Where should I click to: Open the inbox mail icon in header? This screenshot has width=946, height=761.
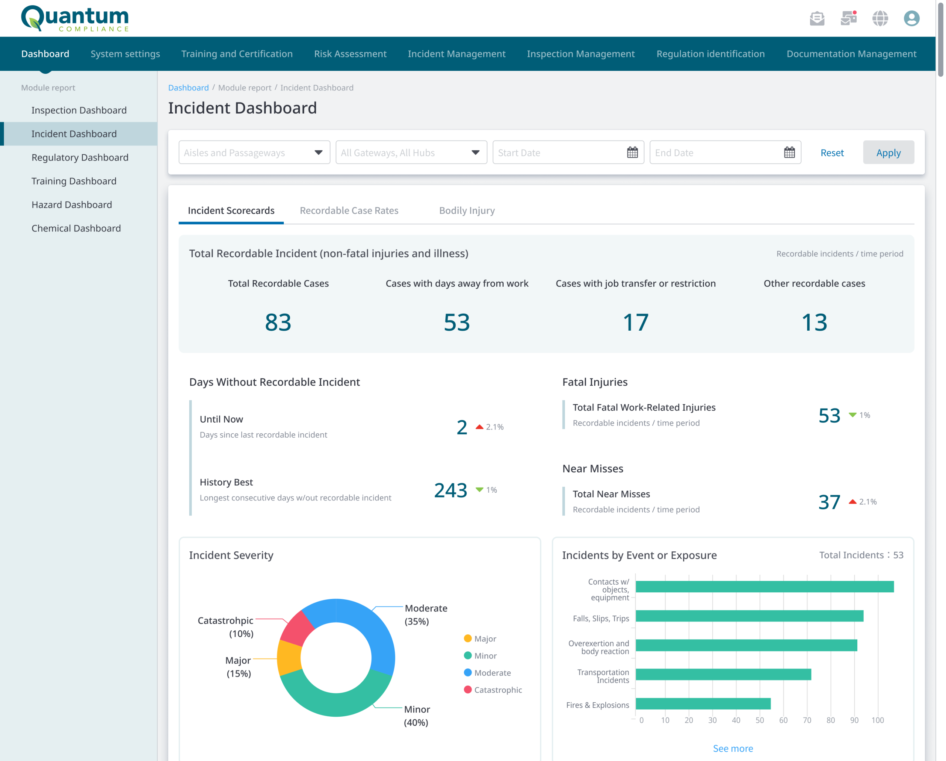(x=817, y=18)
